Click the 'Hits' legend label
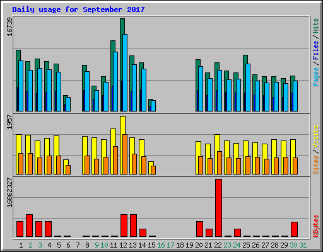Viewport: 323px width, 252px height. click(x=316, y=26)
